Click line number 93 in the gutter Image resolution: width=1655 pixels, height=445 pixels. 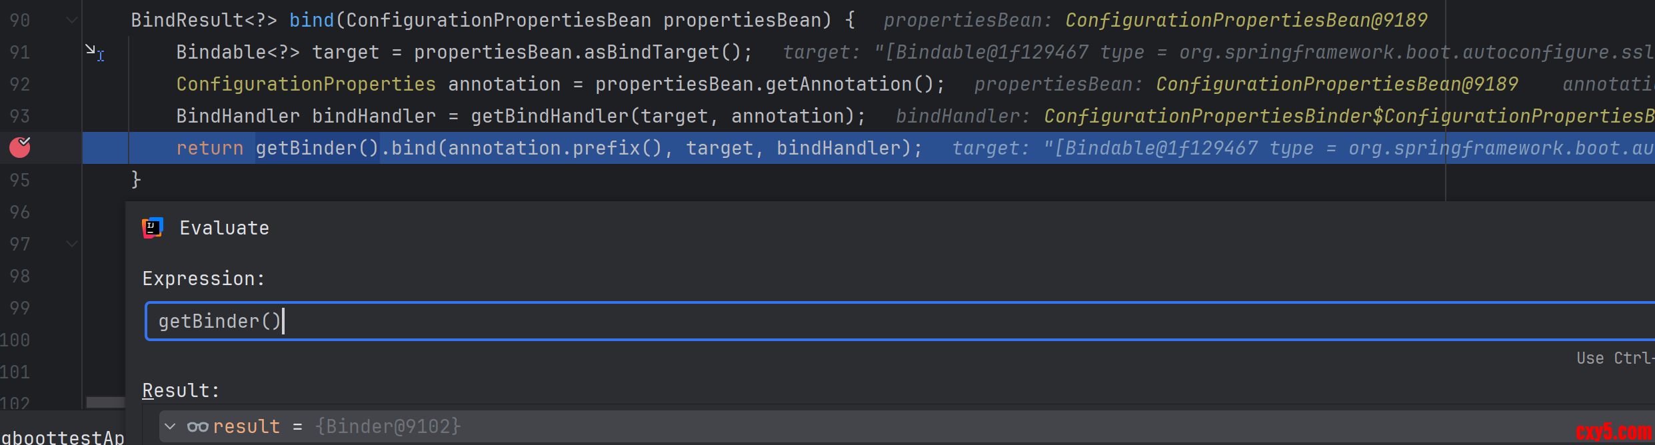pos(20,116)
